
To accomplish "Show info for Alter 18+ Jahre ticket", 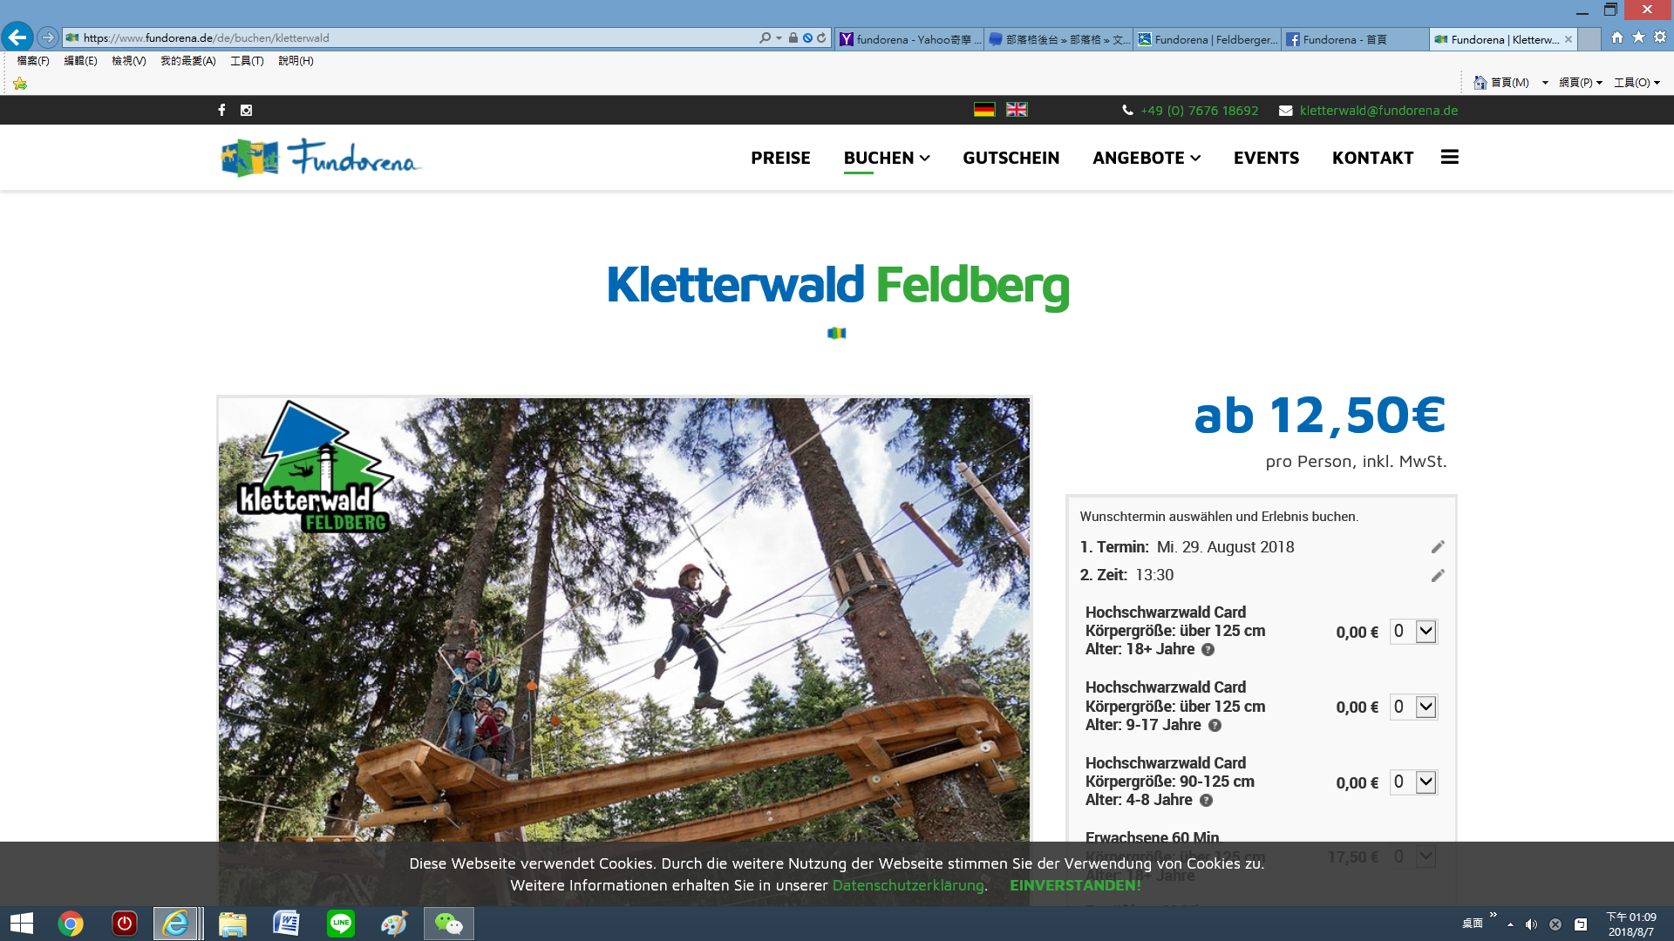I will [x=1208, y=650].
